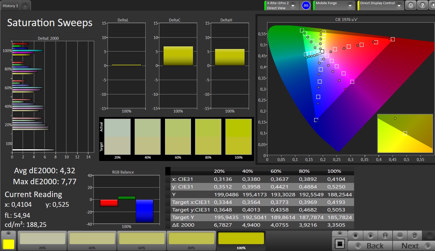This screenshot has width=435, height=251.
Task: Expand the X-Rite i1Pro 2 meter dropdown
Action: 293,5
